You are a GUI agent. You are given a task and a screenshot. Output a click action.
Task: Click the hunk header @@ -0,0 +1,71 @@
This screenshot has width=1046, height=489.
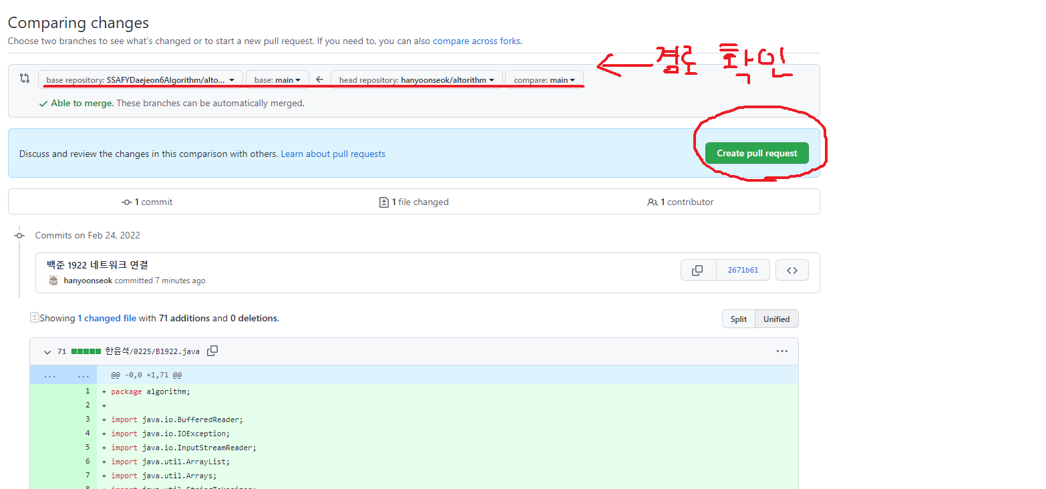pos(146,375)
